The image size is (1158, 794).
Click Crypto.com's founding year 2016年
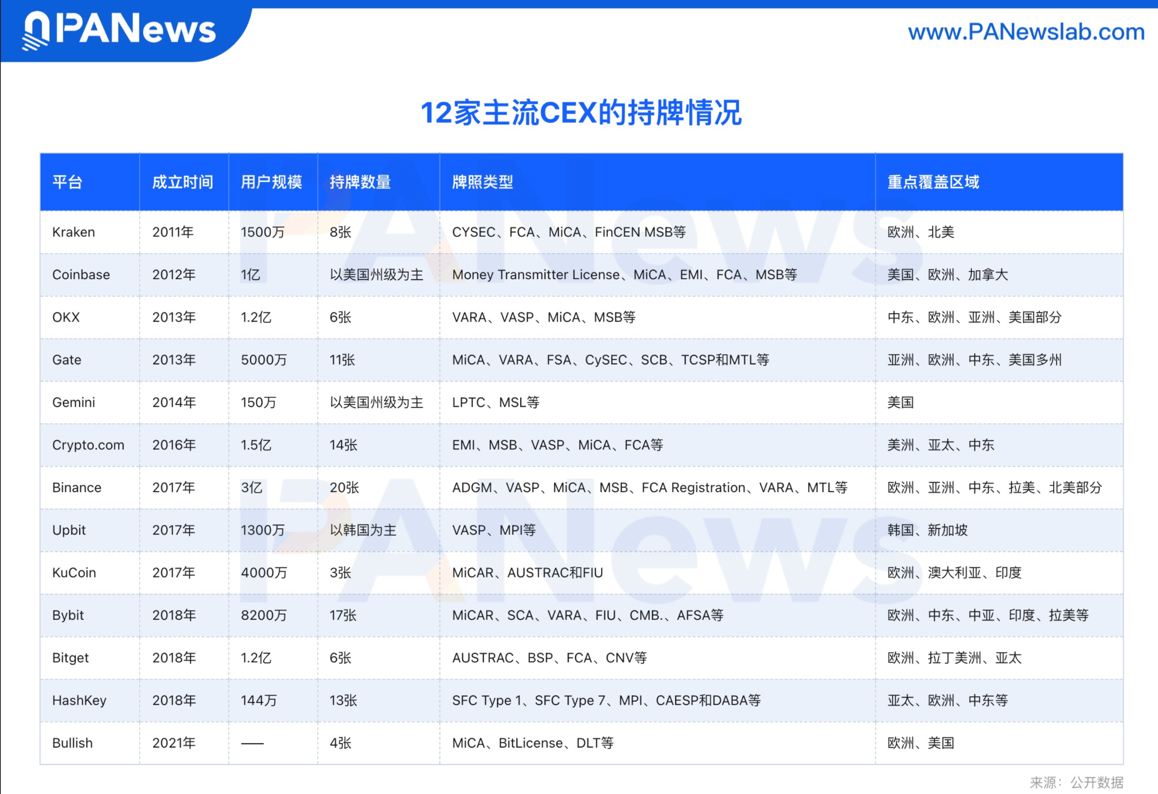(174, 445)
